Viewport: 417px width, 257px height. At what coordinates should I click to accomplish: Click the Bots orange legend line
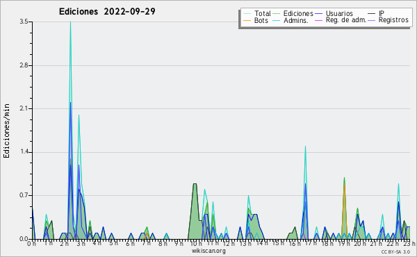(247, 20)
